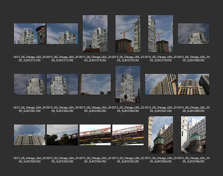Click filename label ending SL8Y2573.CR2
This screenshot has height=176, width=223.
click(x=62, y=59)
